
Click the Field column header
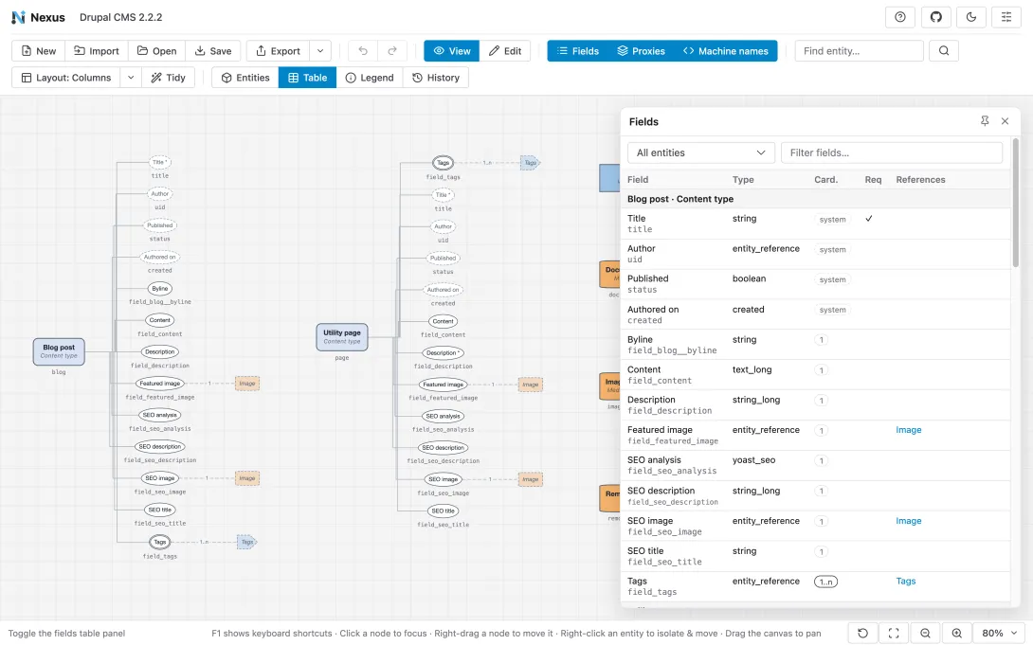[638, 180]
